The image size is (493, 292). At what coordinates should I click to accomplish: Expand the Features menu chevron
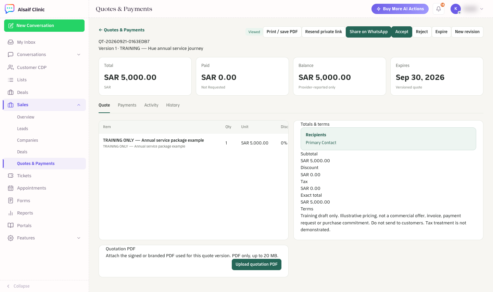pyautogui.click(x=79, y=238)
